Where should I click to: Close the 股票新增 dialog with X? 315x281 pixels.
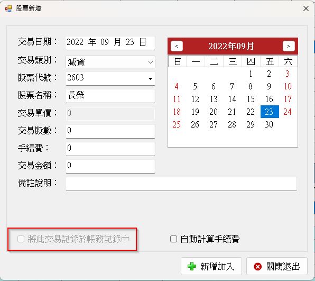(x=306, y=8)
